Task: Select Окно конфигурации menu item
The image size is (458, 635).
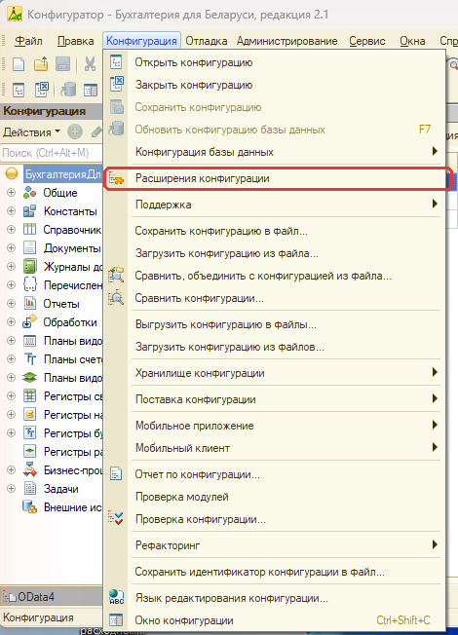Action: click(x=275, y=620)
